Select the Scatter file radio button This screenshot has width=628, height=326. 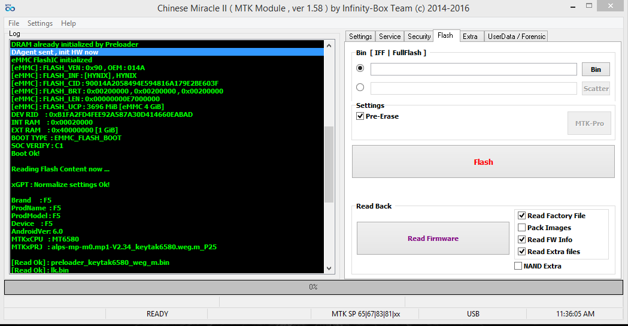point(360,87)
